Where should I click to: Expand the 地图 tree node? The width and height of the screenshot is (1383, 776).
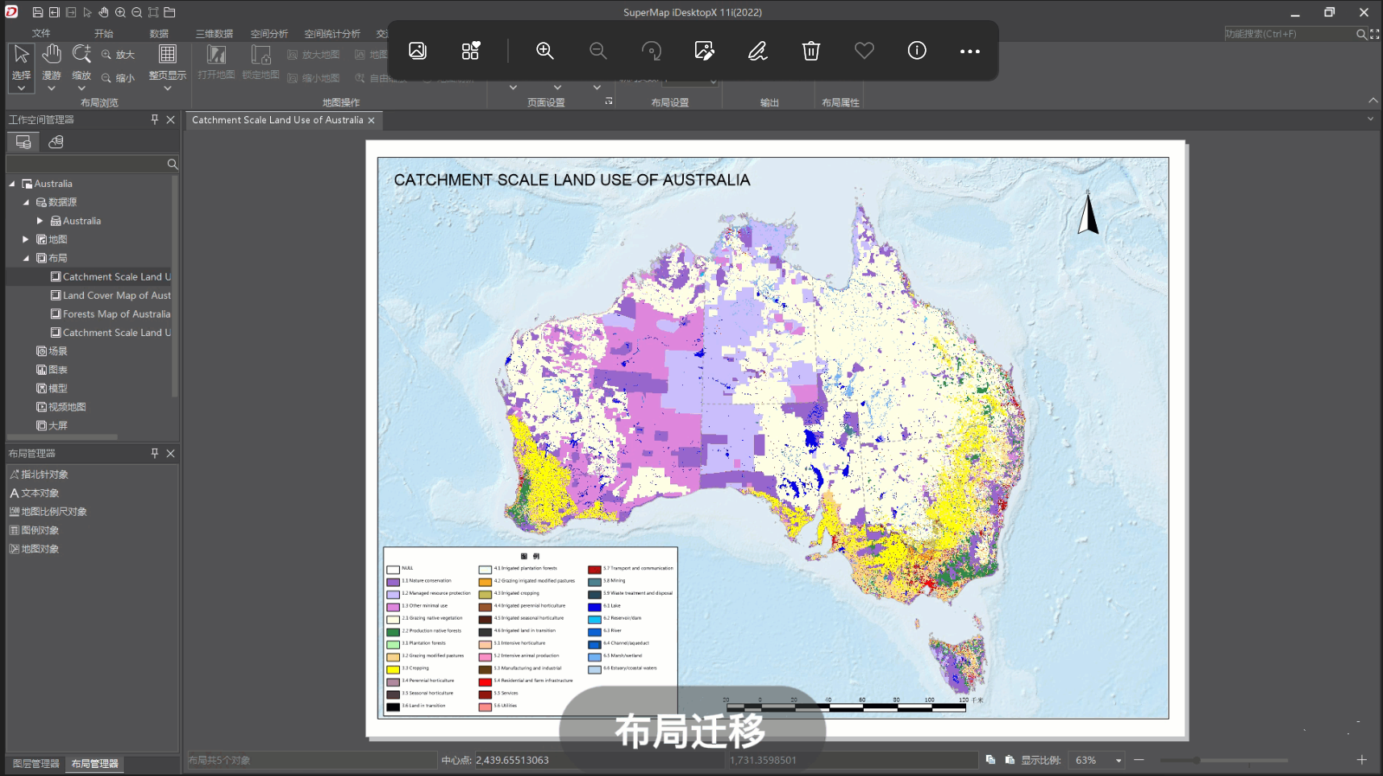[x=26, y=239]
